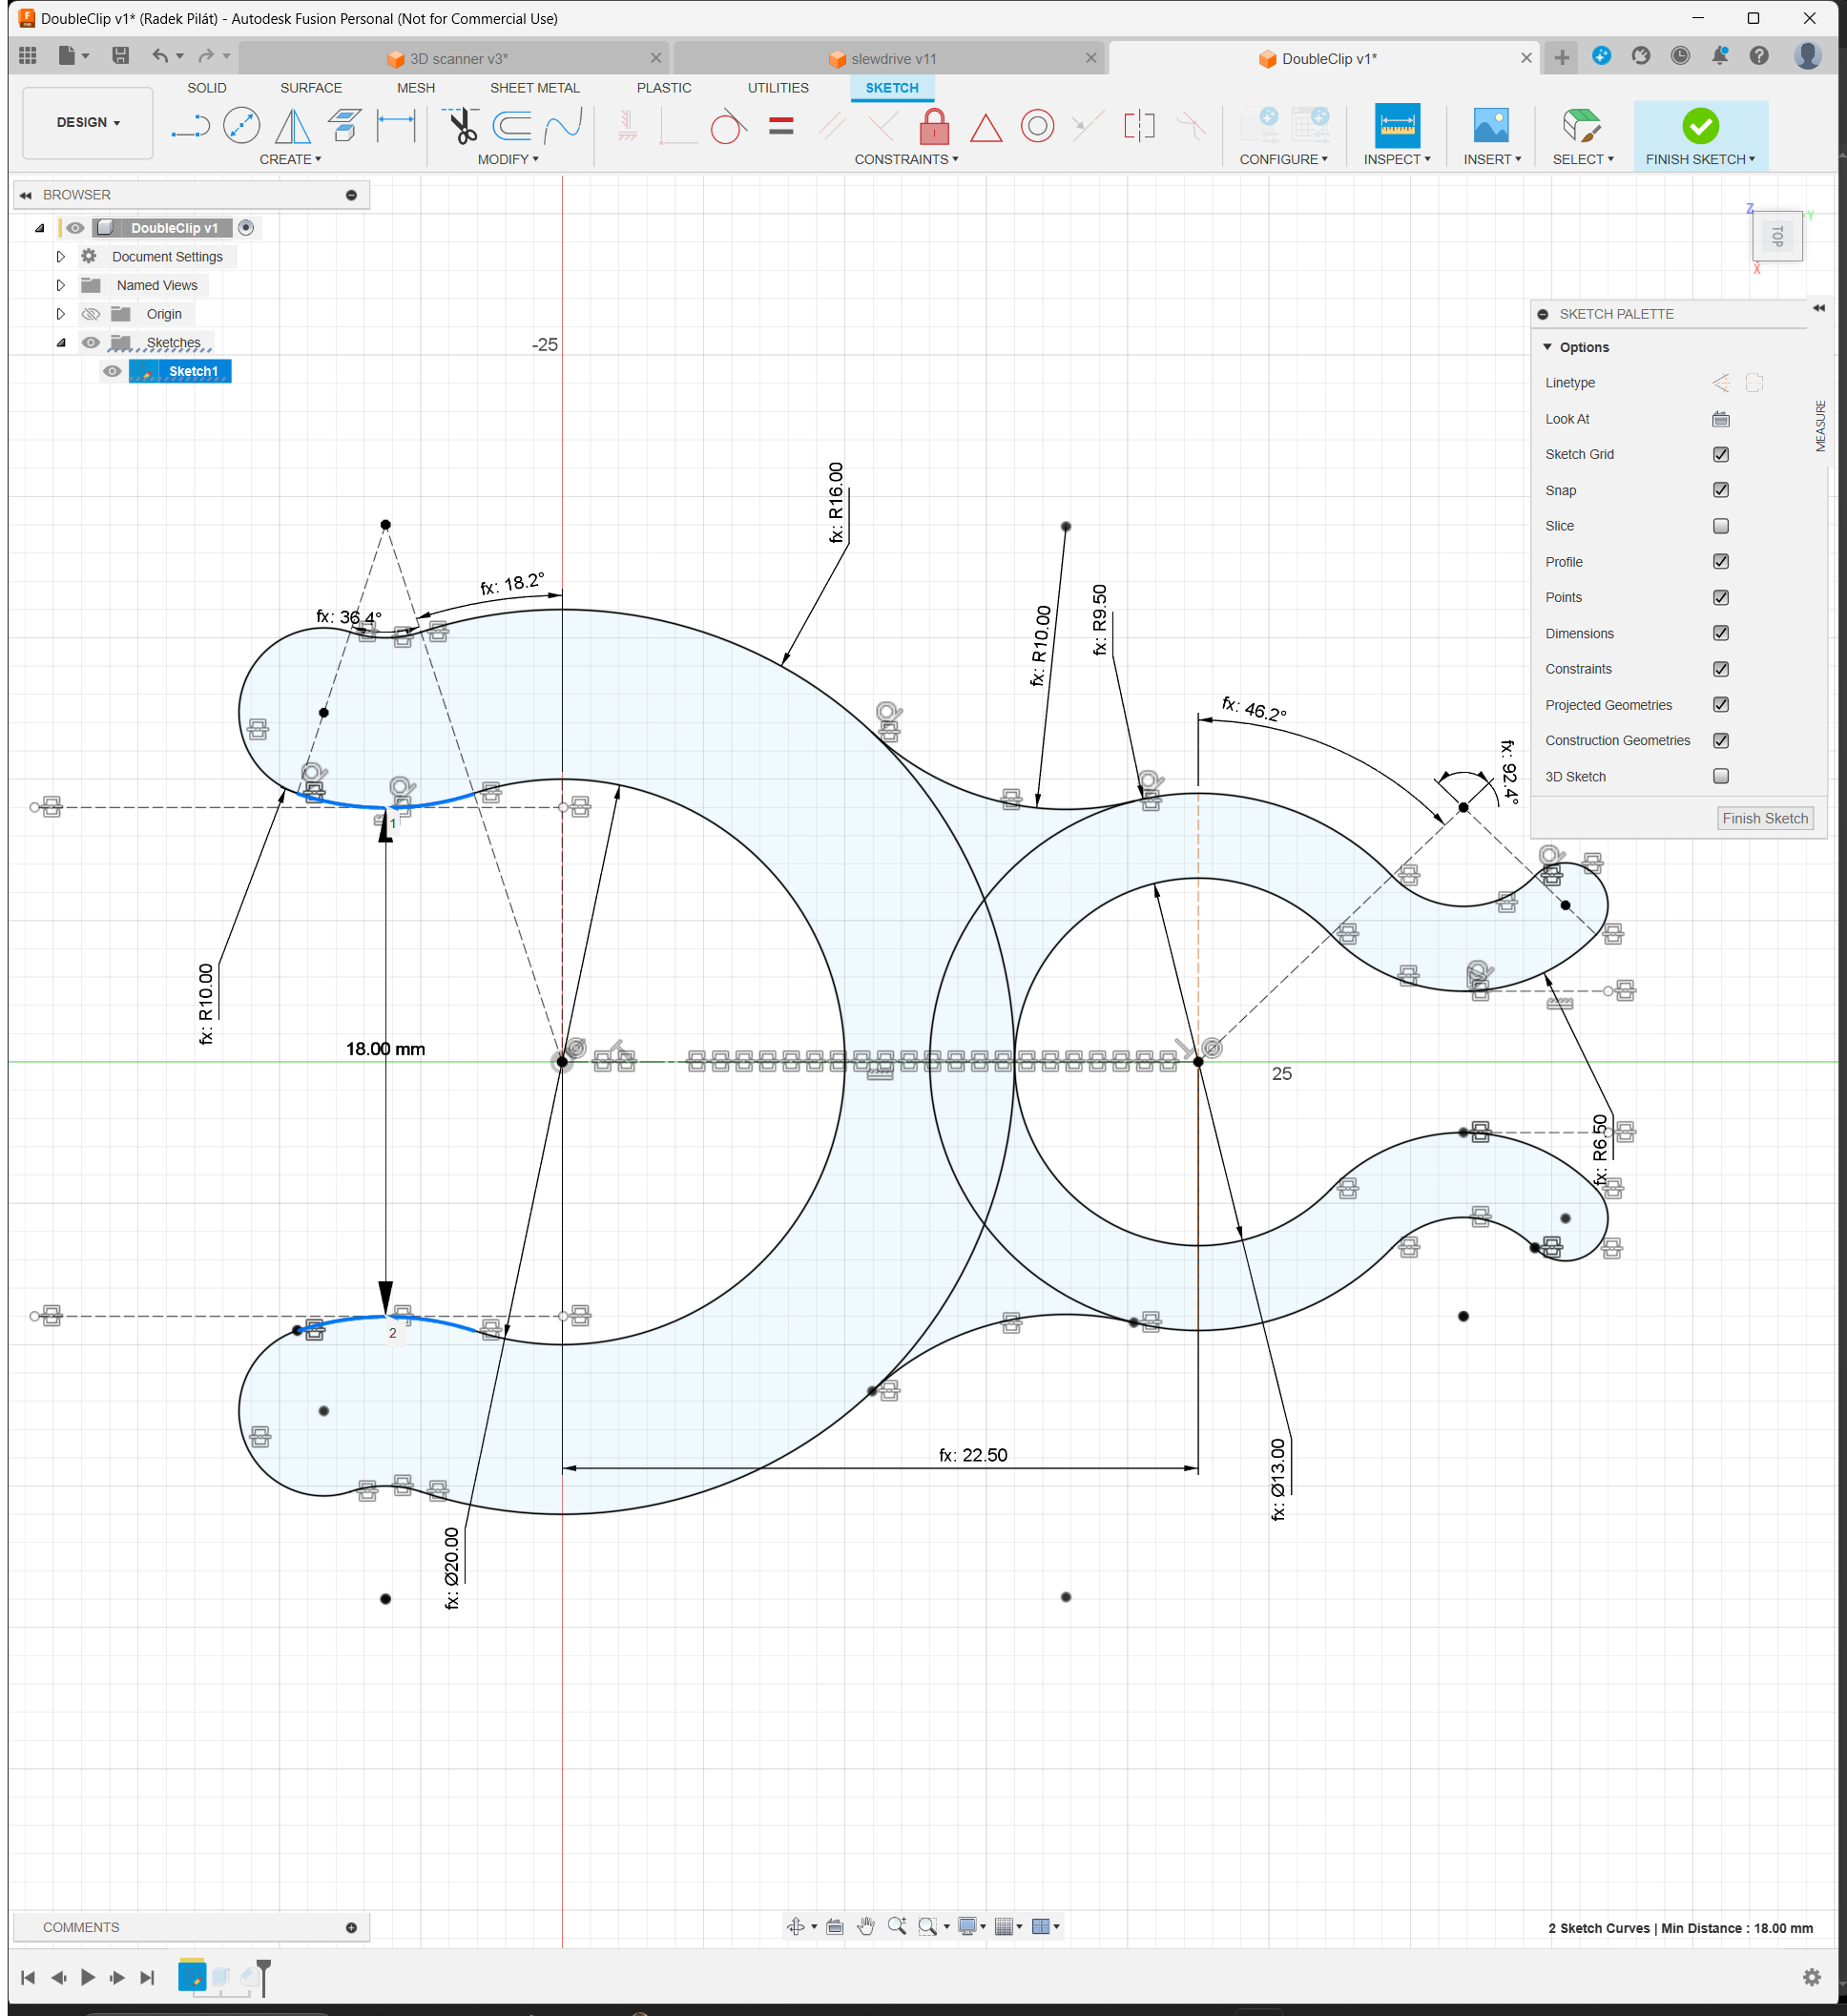Toggle Construction Geometries checkbox
Image resolution: width=1847 pixels, height=2016 pixels.
pyautogui.click(x=1721, y=741)
